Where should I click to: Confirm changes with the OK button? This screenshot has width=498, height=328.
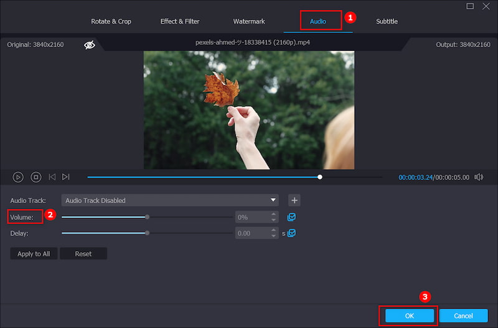coord(409,316)
